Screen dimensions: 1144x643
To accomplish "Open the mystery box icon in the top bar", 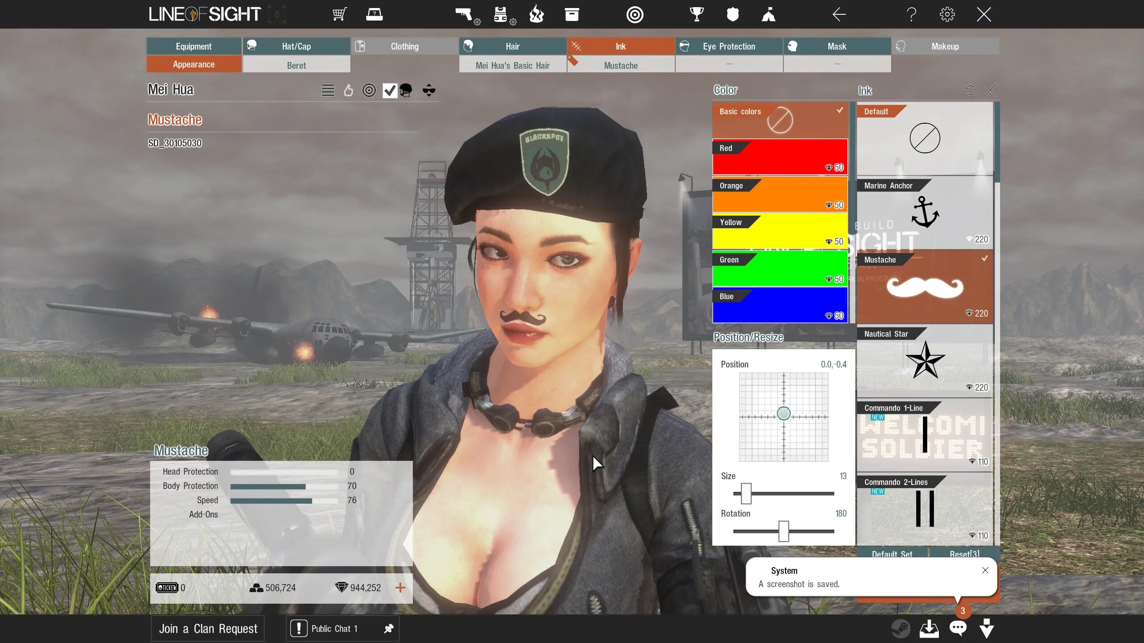I will click(374, 14).
